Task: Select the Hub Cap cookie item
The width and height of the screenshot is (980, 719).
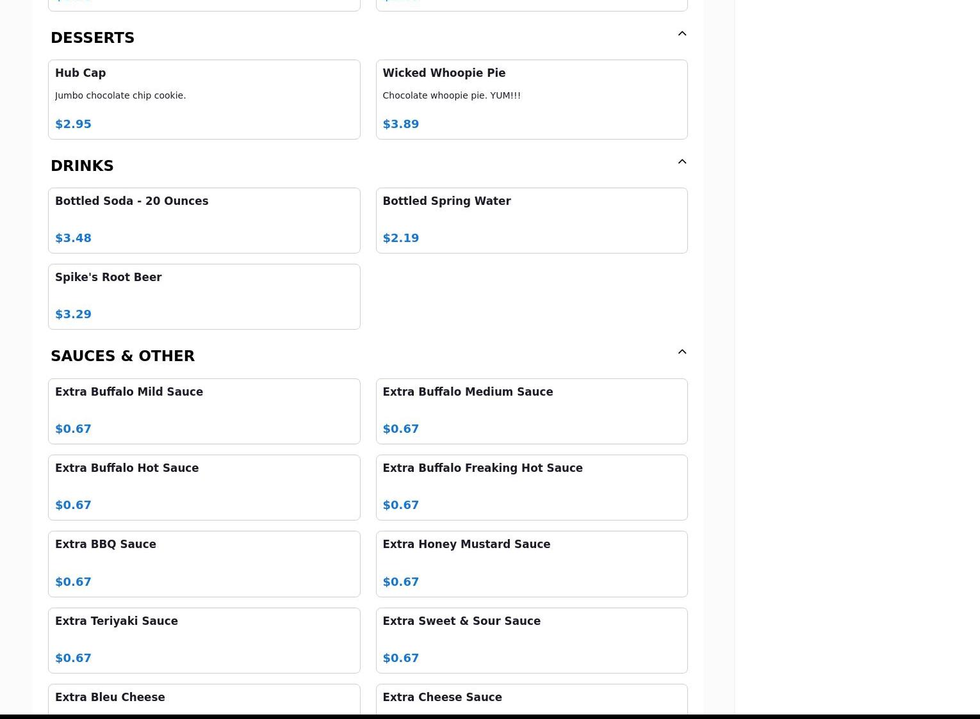Action: click(x=204, y=99)
